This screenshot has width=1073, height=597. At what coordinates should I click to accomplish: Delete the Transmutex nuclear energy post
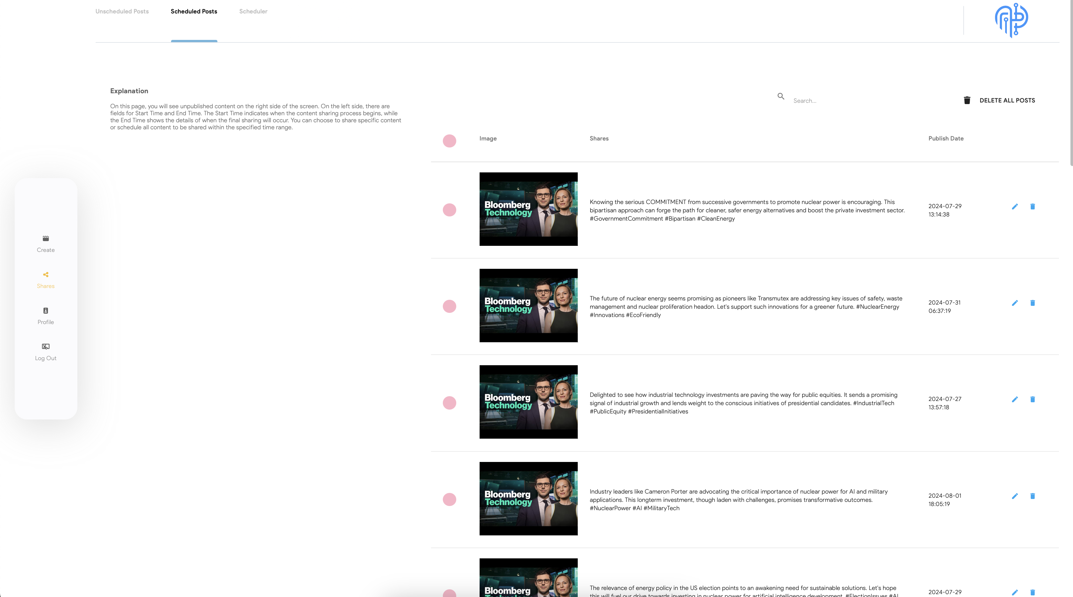(1033, 303)
